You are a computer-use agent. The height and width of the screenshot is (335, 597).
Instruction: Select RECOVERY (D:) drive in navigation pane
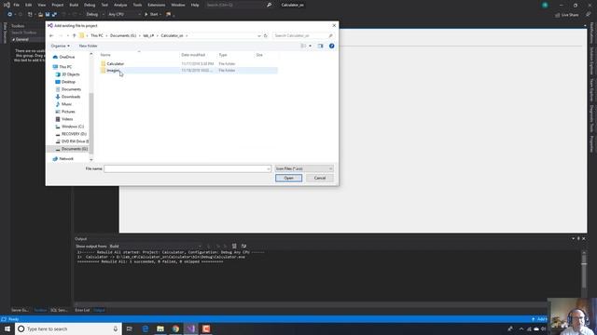(x=74, y=134)
